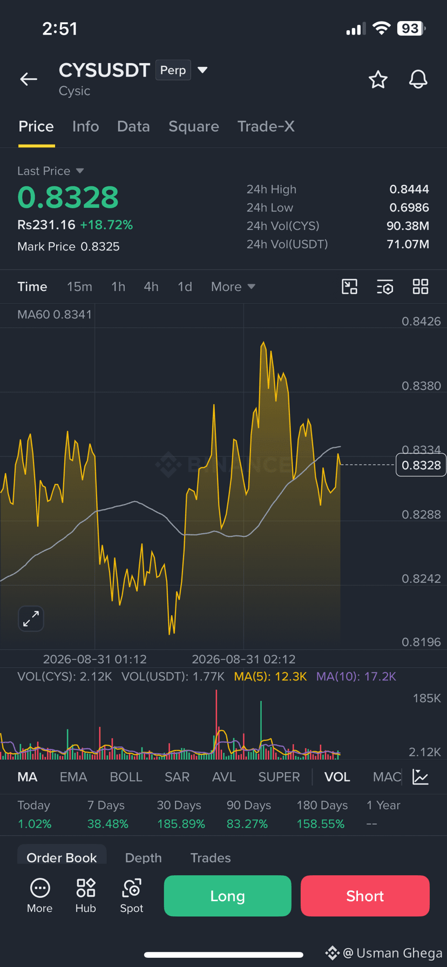This screenshot has height=967, width=447.
Task: Expand chart to fullscreen with arrows icon
Action: point(31,618)
